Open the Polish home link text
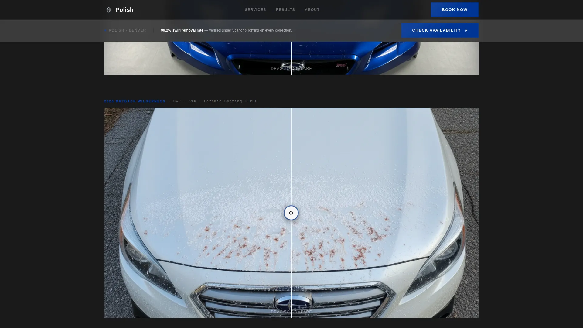 click(124, 10)
